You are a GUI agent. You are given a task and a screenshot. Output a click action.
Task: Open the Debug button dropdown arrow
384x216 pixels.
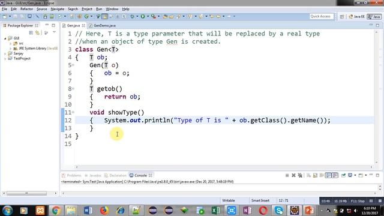tap(137, 16)
